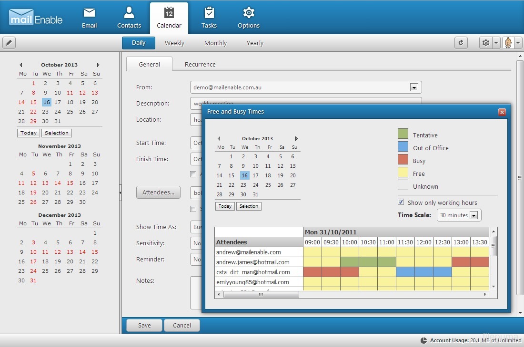Expand the From email address dropdown
Screen dimensions: 524x347
click(x=414, y=87)
